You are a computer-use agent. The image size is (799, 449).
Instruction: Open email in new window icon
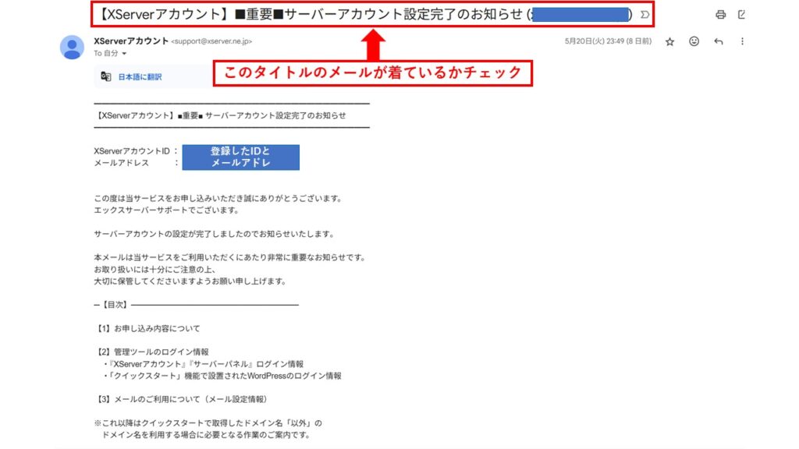[x=741, y=15]
